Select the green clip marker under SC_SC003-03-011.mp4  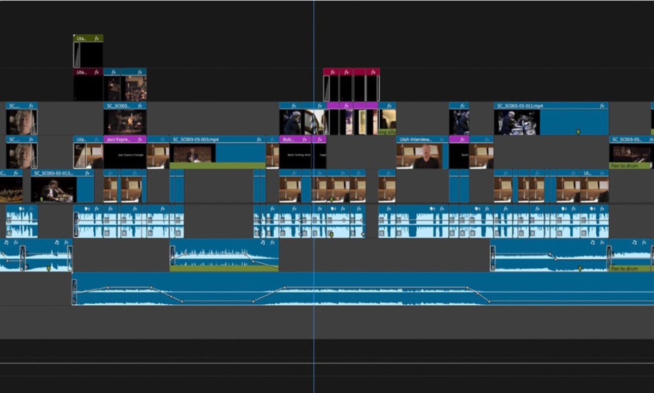point(578,132)
